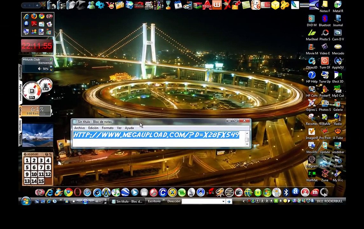Click the highlighted Megaupload URL text

point(156,135)
